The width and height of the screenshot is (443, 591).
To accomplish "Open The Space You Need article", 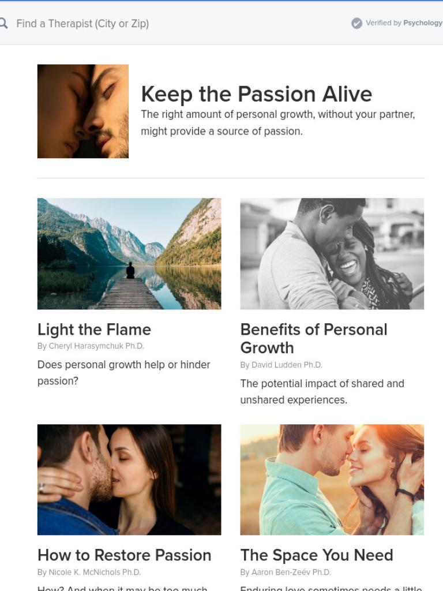I will [x=317, y=555].
